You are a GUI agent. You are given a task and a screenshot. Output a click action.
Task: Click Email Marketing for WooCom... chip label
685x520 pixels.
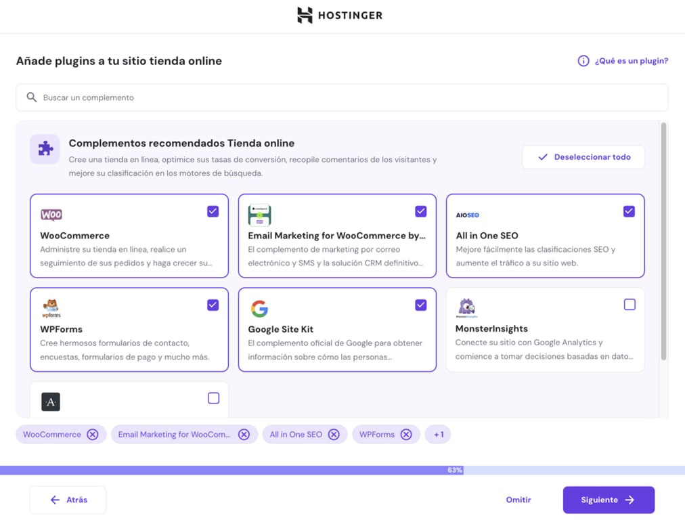(x=174, y=435)
